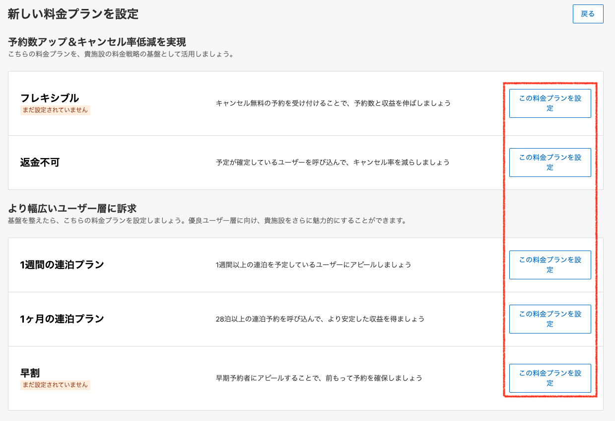615x421 pixels.
Task: Click the 戻る back button
Action: (x=588, y=14)
